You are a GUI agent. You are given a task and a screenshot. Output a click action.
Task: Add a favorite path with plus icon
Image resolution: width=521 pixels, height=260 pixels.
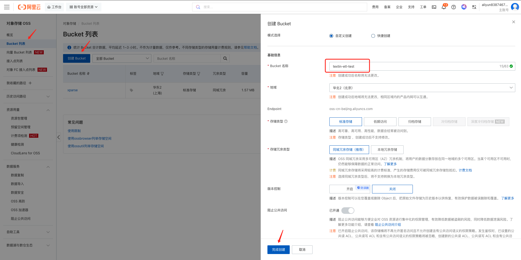30,83
